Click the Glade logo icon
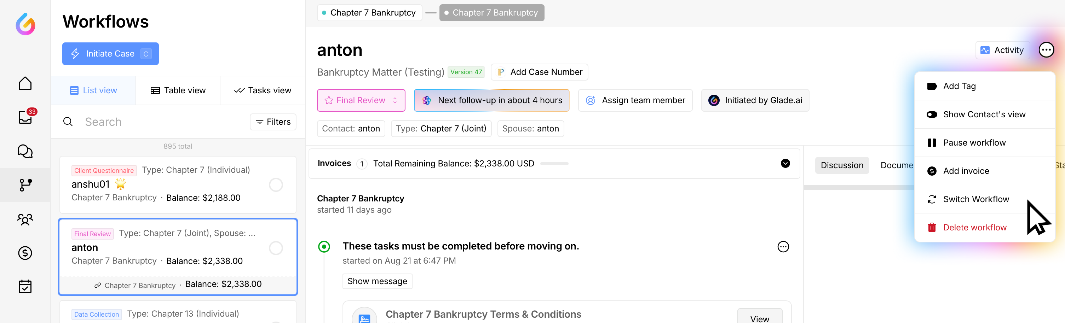Screen dimensions: 1065x323 pos(25,24)
